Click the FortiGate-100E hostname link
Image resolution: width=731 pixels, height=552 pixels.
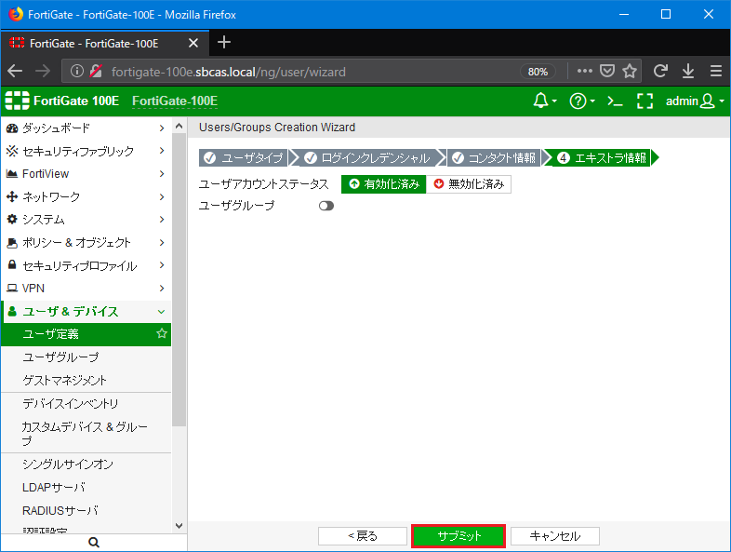(x=175, y=101)
